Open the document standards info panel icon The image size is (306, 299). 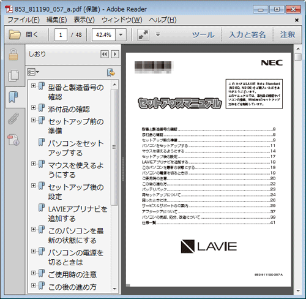click(x=13, y=140)
